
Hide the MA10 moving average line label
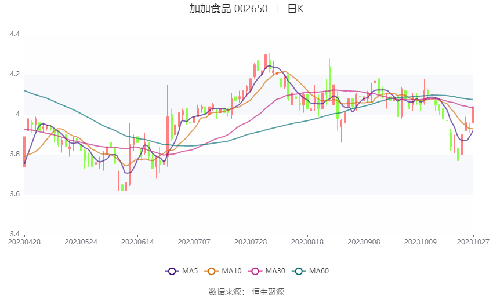tap(232, 270)
